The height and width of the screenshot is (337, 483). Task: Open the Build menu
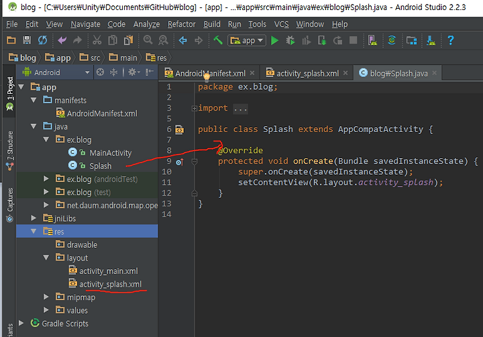211,24
